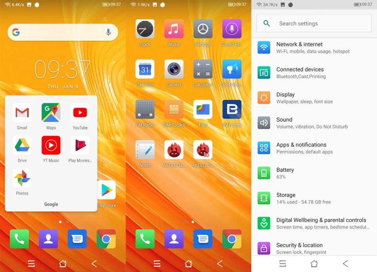The image size is (377, 272).
Task: Open Sound settings
Action: [x=314, y=123]
